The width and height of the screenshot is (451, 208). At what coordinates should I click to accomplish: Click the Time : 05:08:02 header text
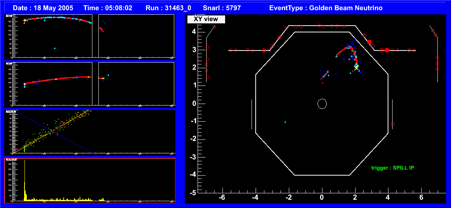(x=108, y=8)
